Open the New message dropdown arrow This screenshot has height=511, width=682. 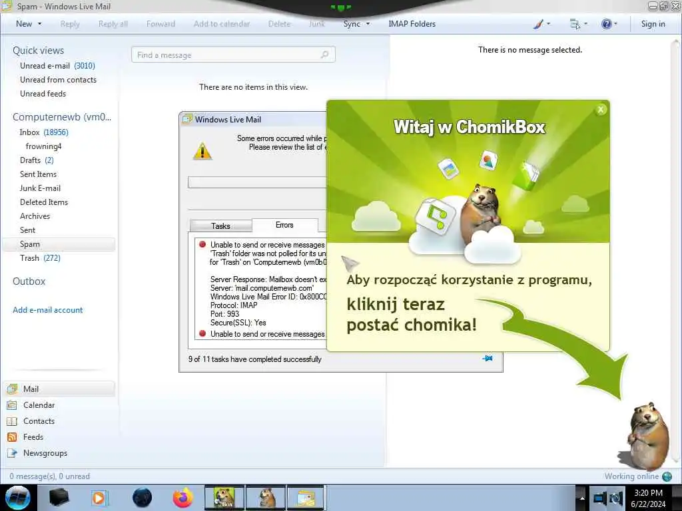coord(39,24)
